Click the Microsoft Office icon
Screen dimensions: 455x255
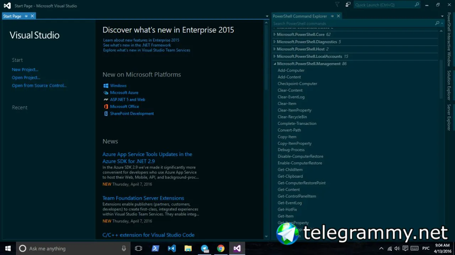tap(106, 106)
